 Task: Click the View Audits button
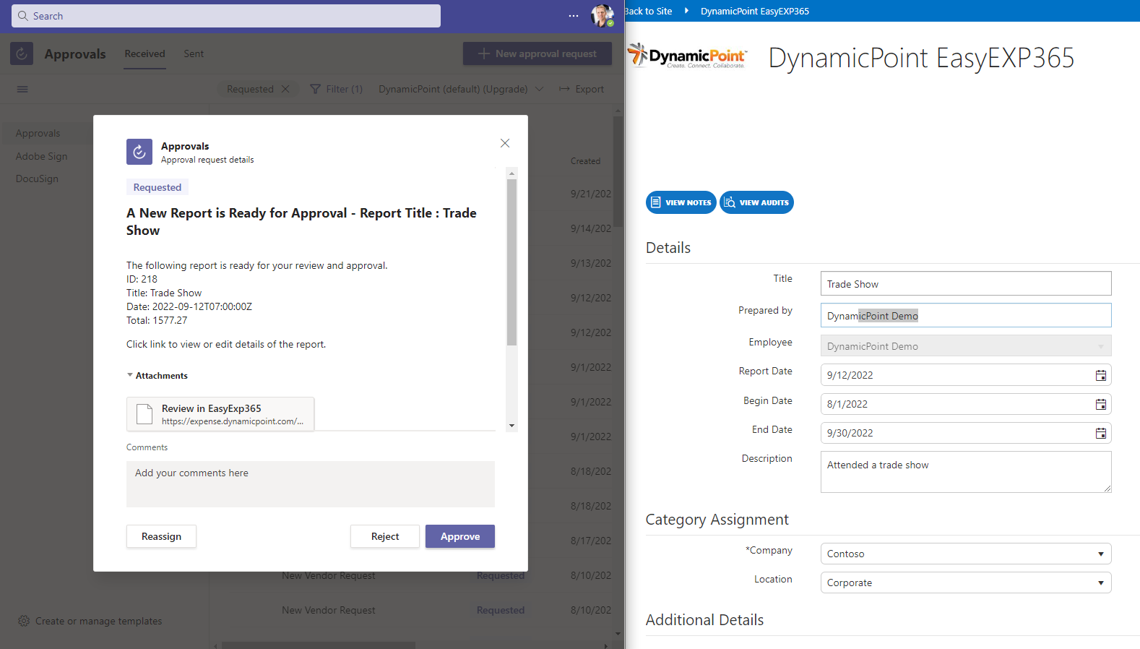pyautogui.click(x=756, y=202)
